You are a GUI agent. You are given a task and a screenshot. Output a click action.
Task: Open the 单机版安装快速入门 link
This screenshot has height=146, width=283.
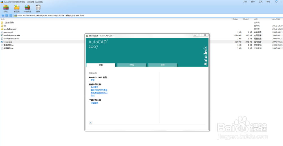pyautogui.click(x=99, y=93)
